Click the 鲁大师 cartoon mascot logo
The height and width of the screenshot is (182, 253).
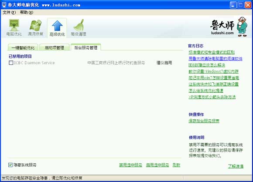tap(242, 27)
